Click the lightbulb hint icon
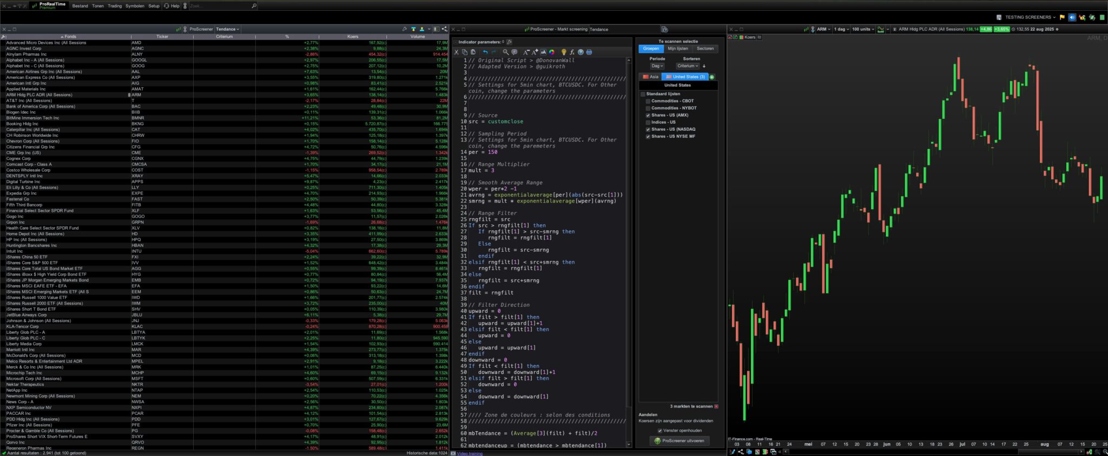The height and width of the screenshot is (456, 1108). [563, 52]
